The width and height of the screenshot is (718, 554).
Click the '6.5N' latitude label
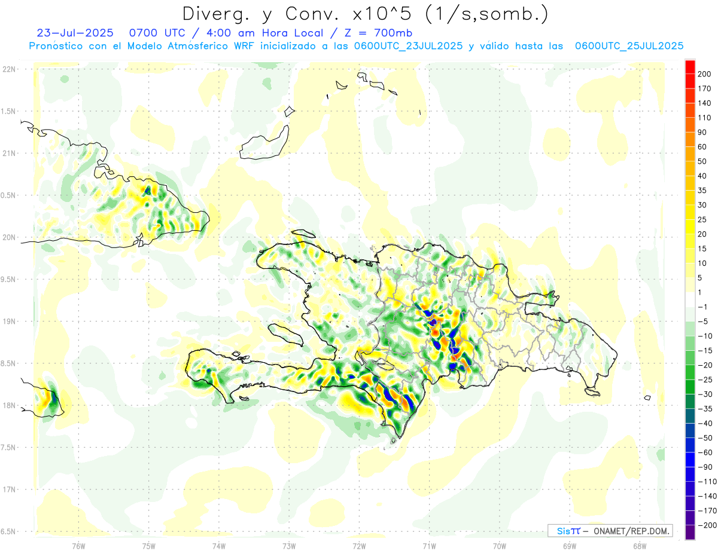coord(9,531)
